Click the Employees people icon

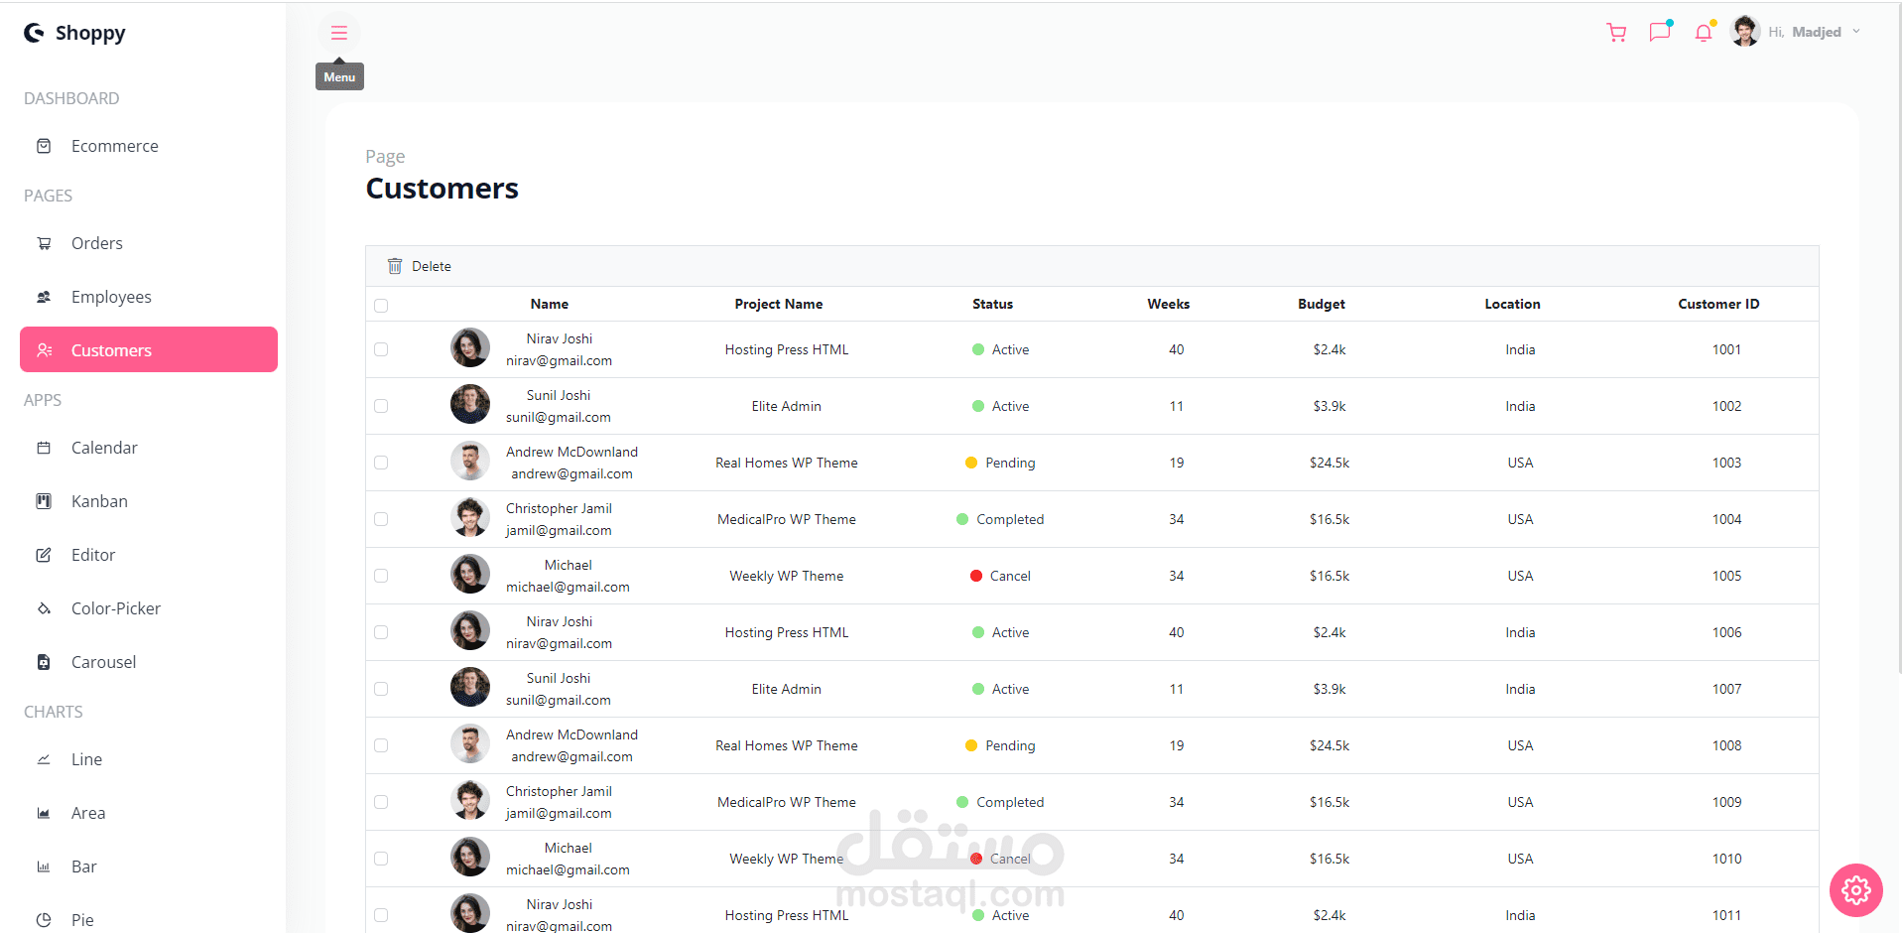44,297
